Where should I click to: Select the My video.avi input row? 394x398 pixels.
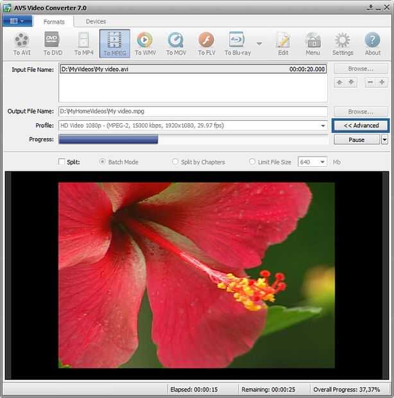pyautogui.click(x=193, y=69)
